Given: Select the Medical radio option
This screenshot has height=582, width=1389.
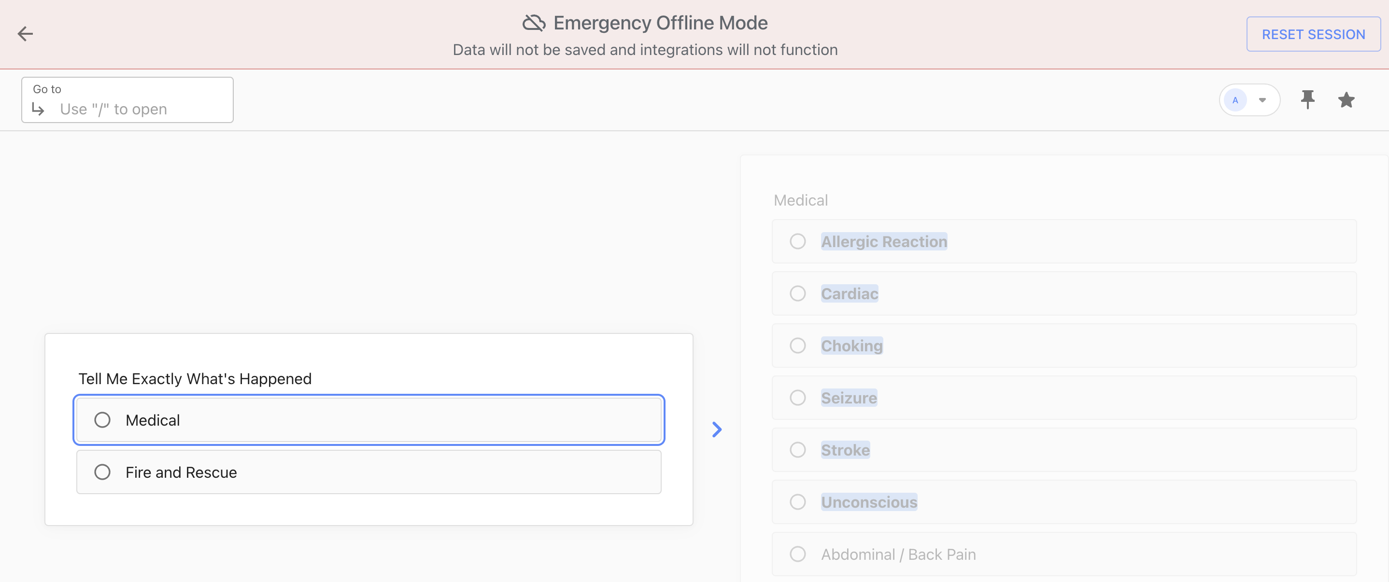Looking at the screenshot, I should pyautogui.click(x=102, y=420).
